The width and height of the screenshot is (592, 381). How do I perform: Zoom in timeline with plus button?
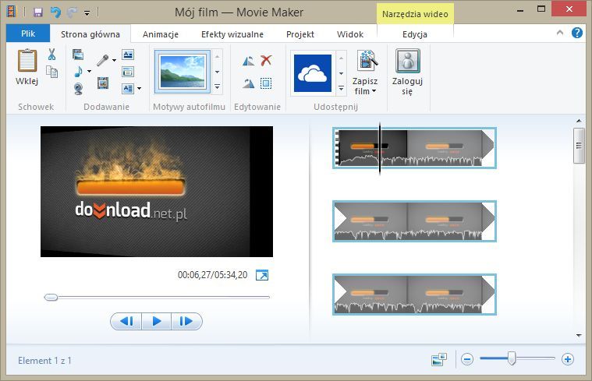pos(568,359)
